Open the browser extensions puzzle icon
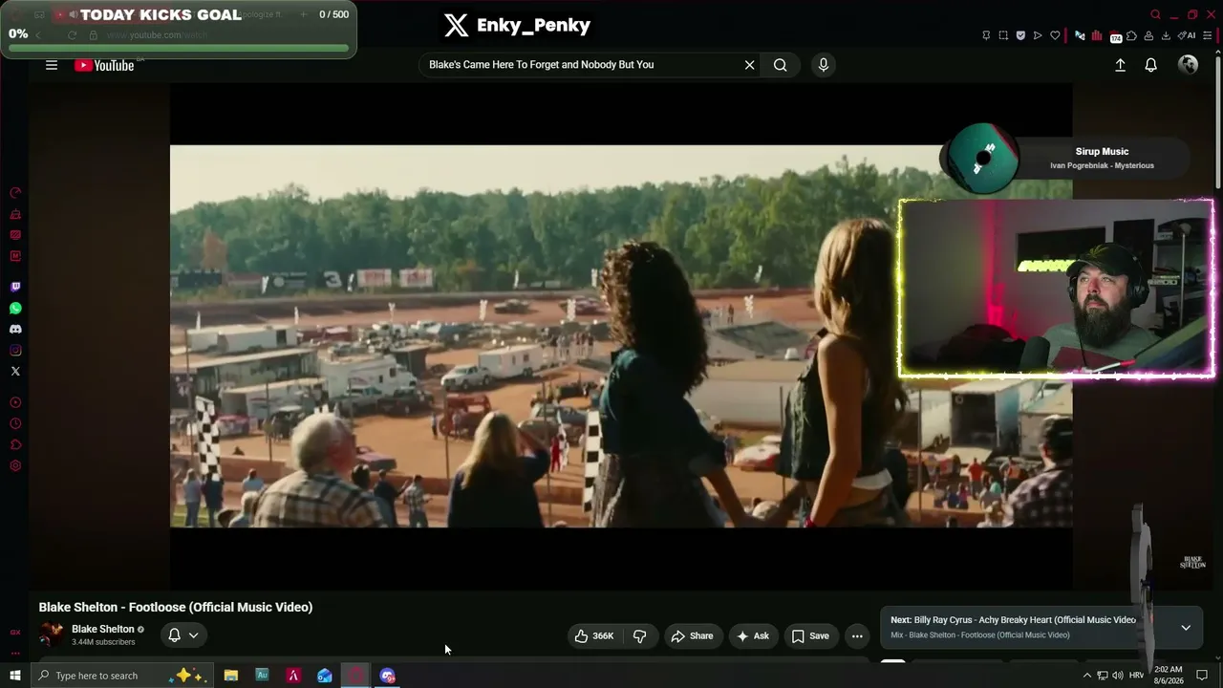The height and width of the screenshot is (688, 1223). pos(1131,35)
